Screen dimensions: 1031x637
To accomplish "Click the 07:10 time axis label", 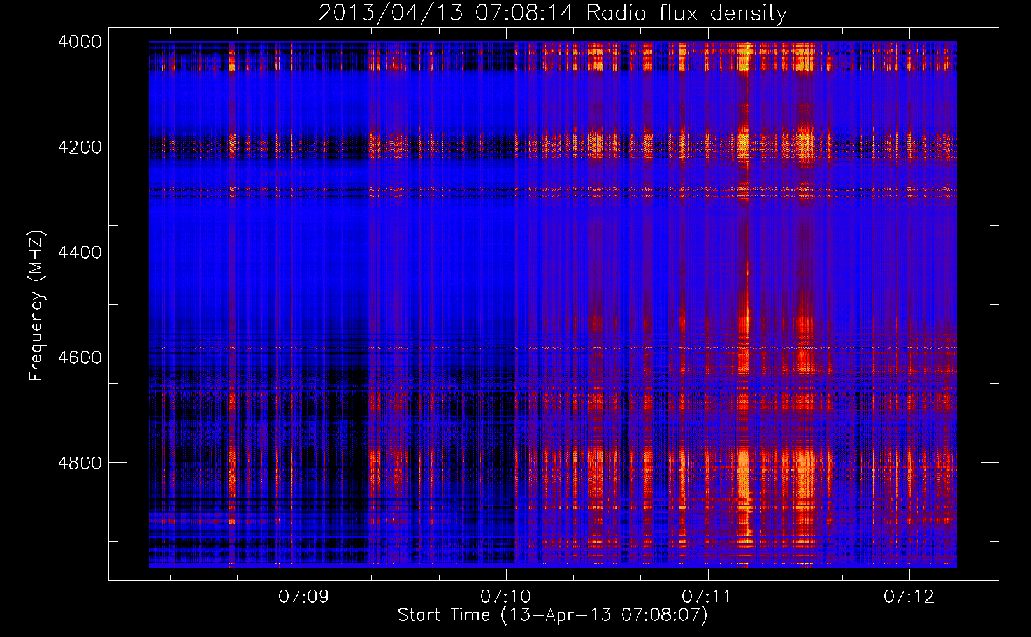I will (x=506, y=596).
